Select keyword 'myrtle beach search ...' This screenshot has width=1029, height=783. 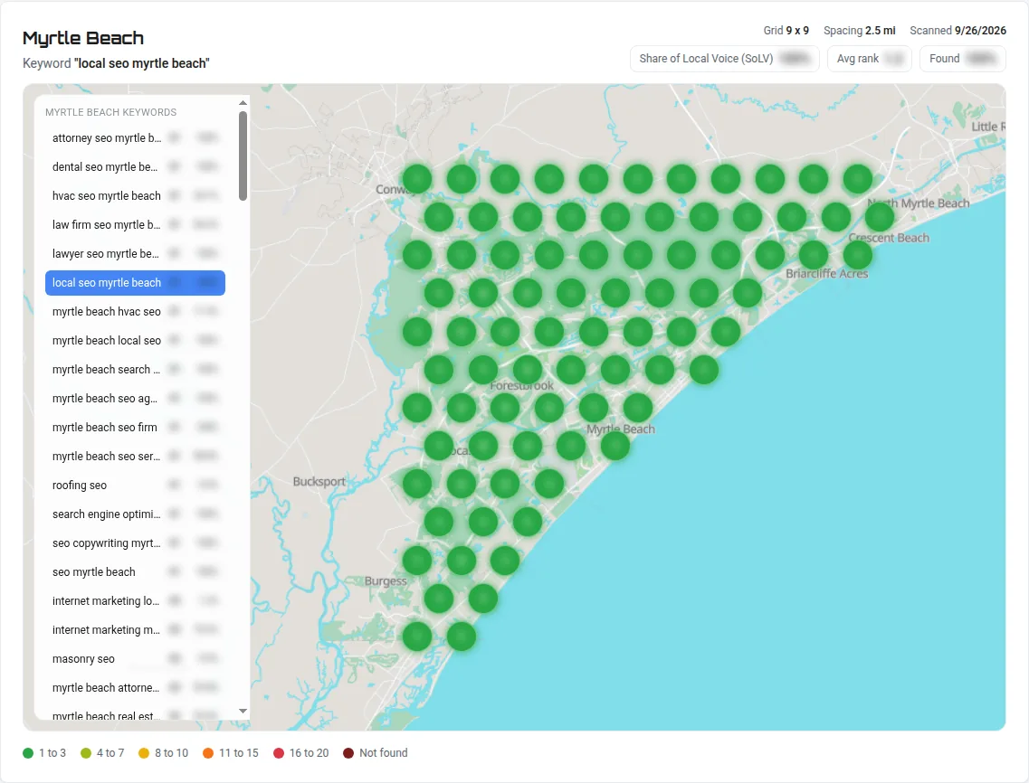coord(135,369)
